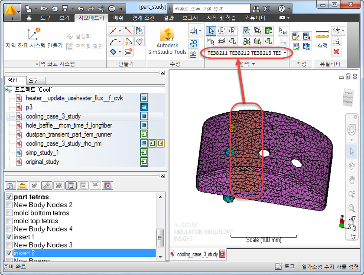Open the 도구 ribbon tab

tap(45, 18)
